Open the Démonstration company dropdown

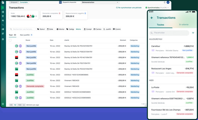(x=100, y=2)
